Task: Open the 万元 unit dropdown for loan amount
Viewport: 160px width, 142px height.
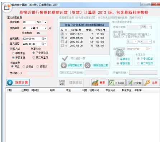Action: pyautogui.click(x=41, y=22)
